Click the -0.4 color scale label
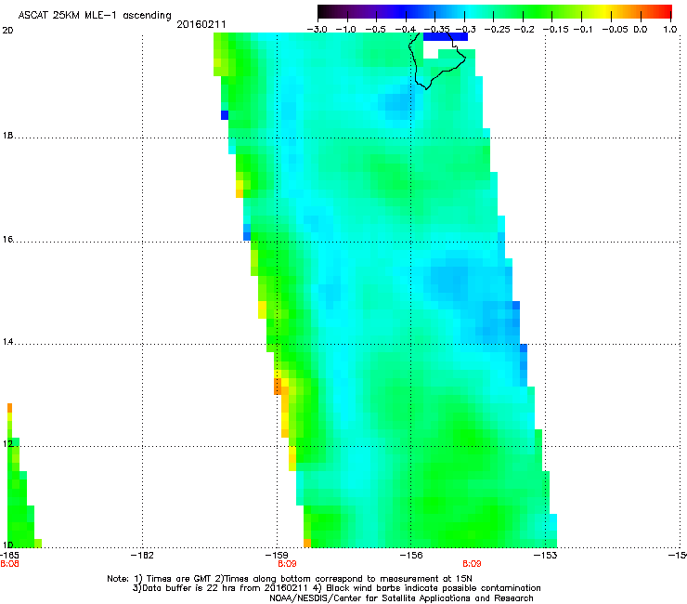The height and width of the screenshot is (604, 687). click(x=406, y=30)
